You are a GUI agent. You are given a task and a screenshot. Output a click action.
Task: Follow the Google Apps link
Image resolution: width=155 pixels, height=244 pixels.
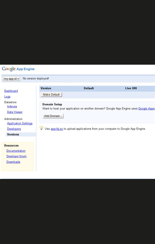click(146, 108)
